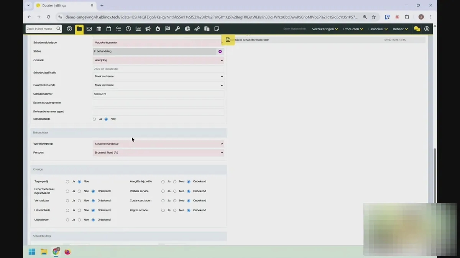The height and width of the screenshot is (258, 460).
Task: Open the megaphone announcements icon
Action: [148, 29]
